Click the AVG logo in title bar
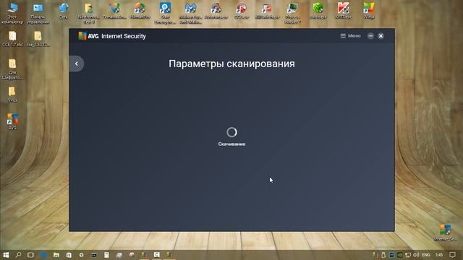Screen dimensions: 463x260 (88, 36)
